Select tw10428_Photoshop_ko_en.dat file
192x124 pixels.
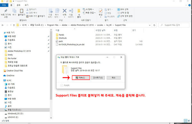coord(70,45)
